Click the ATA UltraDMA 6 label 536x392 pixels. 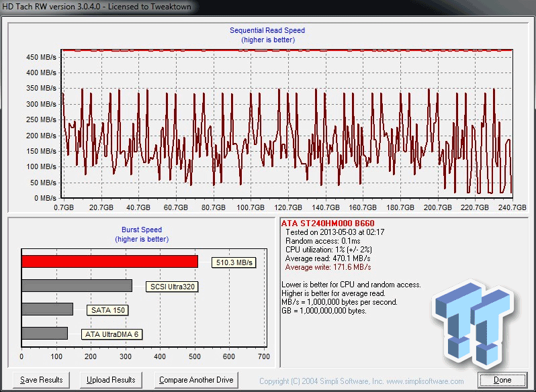pos(112,334)
